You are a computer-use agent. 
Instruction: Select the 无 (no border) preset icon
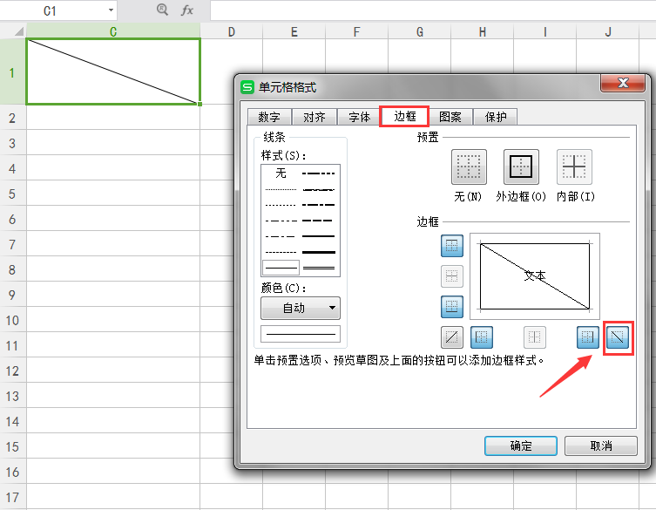pyautogui.click(x=469, y=166)
